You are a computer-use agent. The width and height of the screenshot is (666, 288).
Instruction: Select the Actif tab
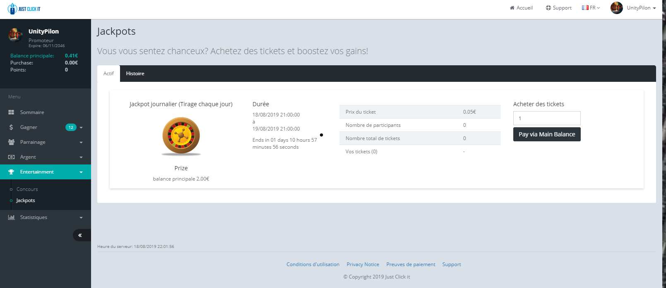pyautogui.click(x=108, y=74)
